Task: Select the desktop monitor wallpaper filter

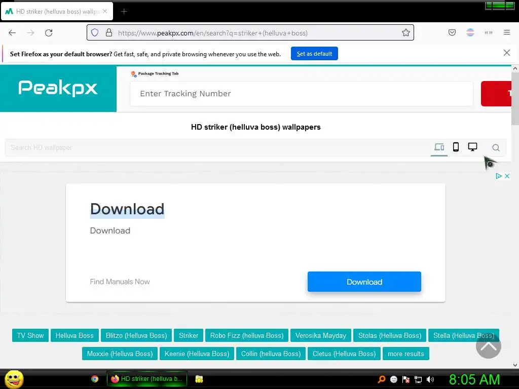Action: 472,147
